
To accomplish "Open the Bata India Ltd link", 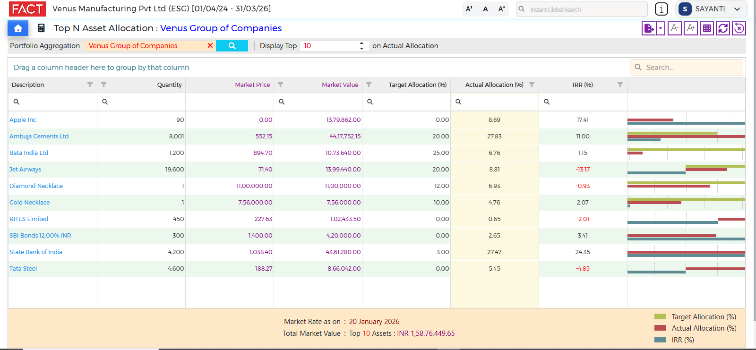I will pyautogui.click(x=29, y=153).
